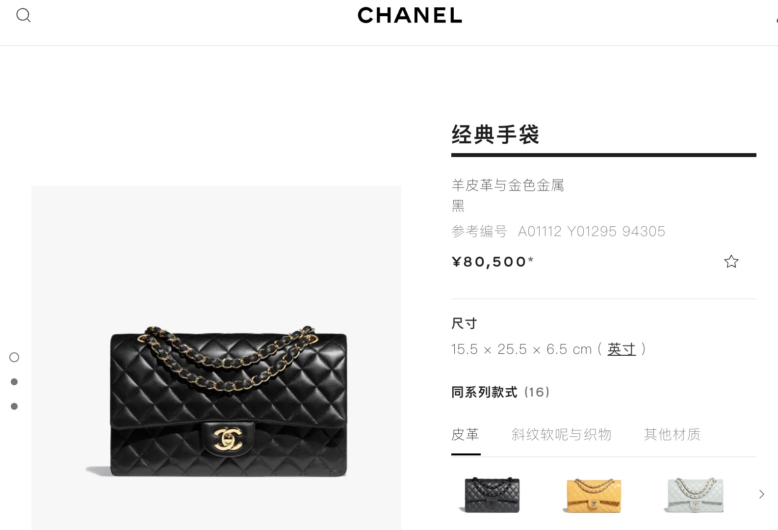This screenshot has height=530, width=778.
Task: Switch to the 皮革 tab
Action: click(466, 434)
